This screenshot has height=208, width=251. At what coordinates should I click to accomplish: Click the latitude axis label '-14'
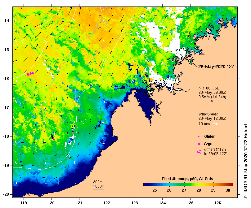6,21
